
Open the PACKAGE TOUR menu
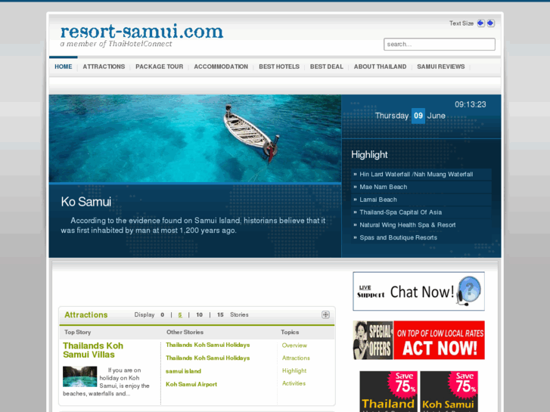pyautogui.click(x=159, y=67)
